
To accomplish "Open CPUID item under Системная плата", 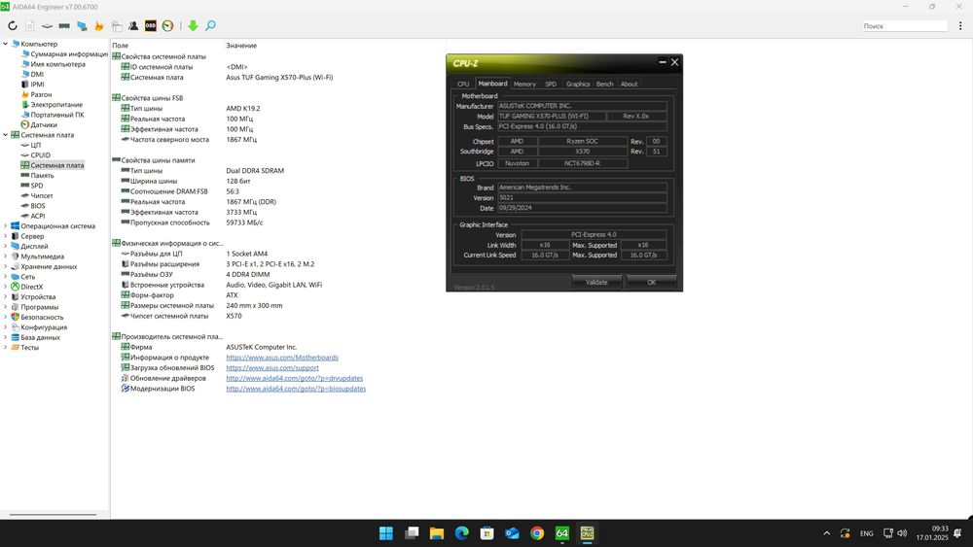I will [40, 154].
